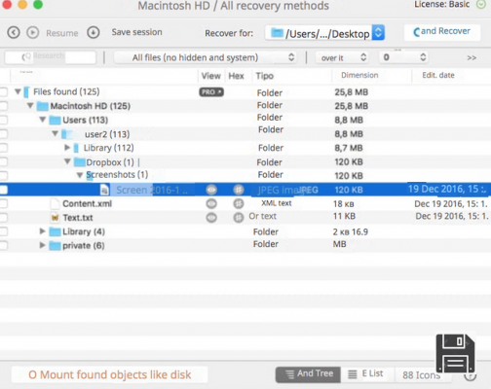This screenshot has width=491, height=389.
Task: Click the Files found folder icon
Action: (x=27, y=92)
